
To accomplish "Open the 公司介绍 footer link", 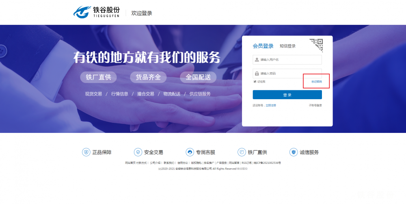I will coord(155,163).
